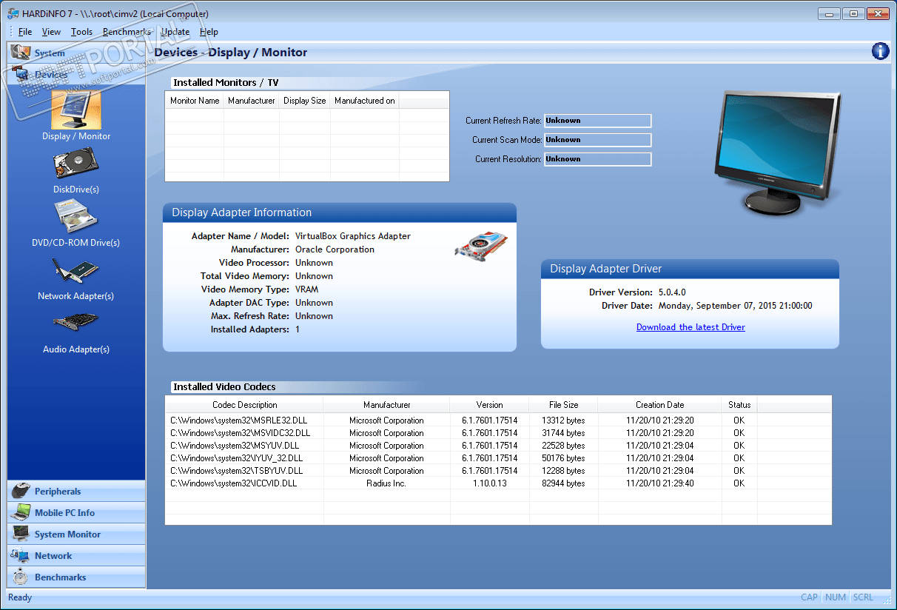Click the HARDiNFO app icon in title bar
The width and height of the screenshot is (897, 610).
tap(13, 13)
